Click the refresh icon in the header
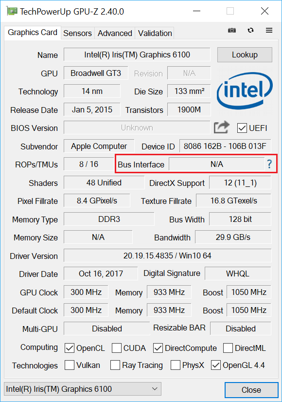Viewport: 282px width, 402px height. (x=250, y=30)
